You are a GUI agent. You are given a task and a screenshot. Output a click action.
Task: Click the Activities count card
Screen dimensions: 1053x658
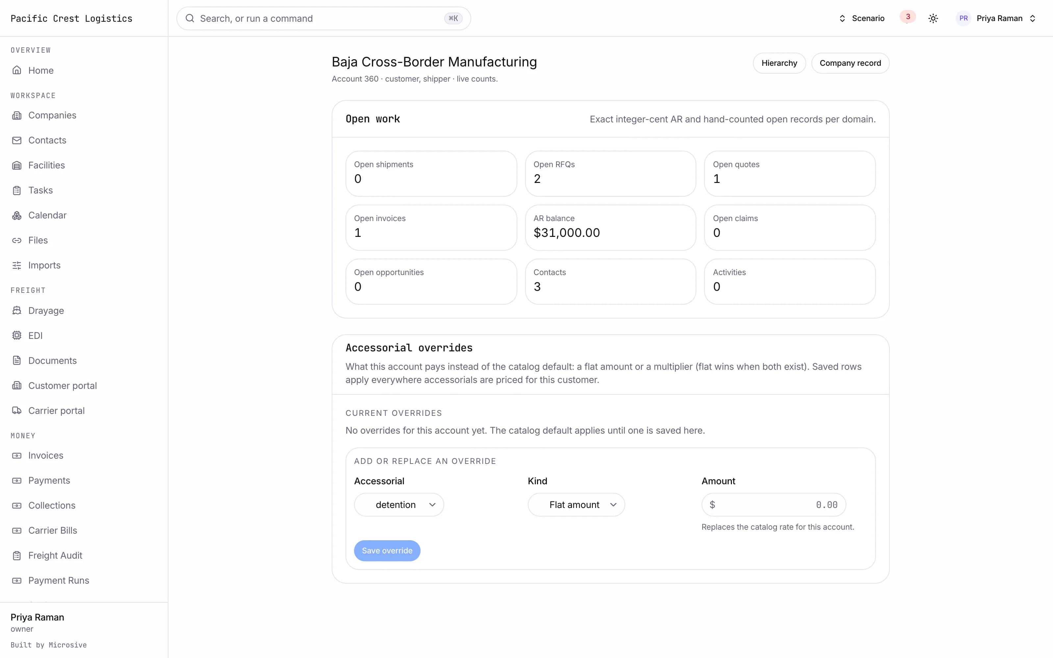(x=790, y=282)
